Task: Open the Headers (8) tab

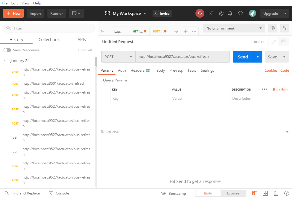Action: 140,70
